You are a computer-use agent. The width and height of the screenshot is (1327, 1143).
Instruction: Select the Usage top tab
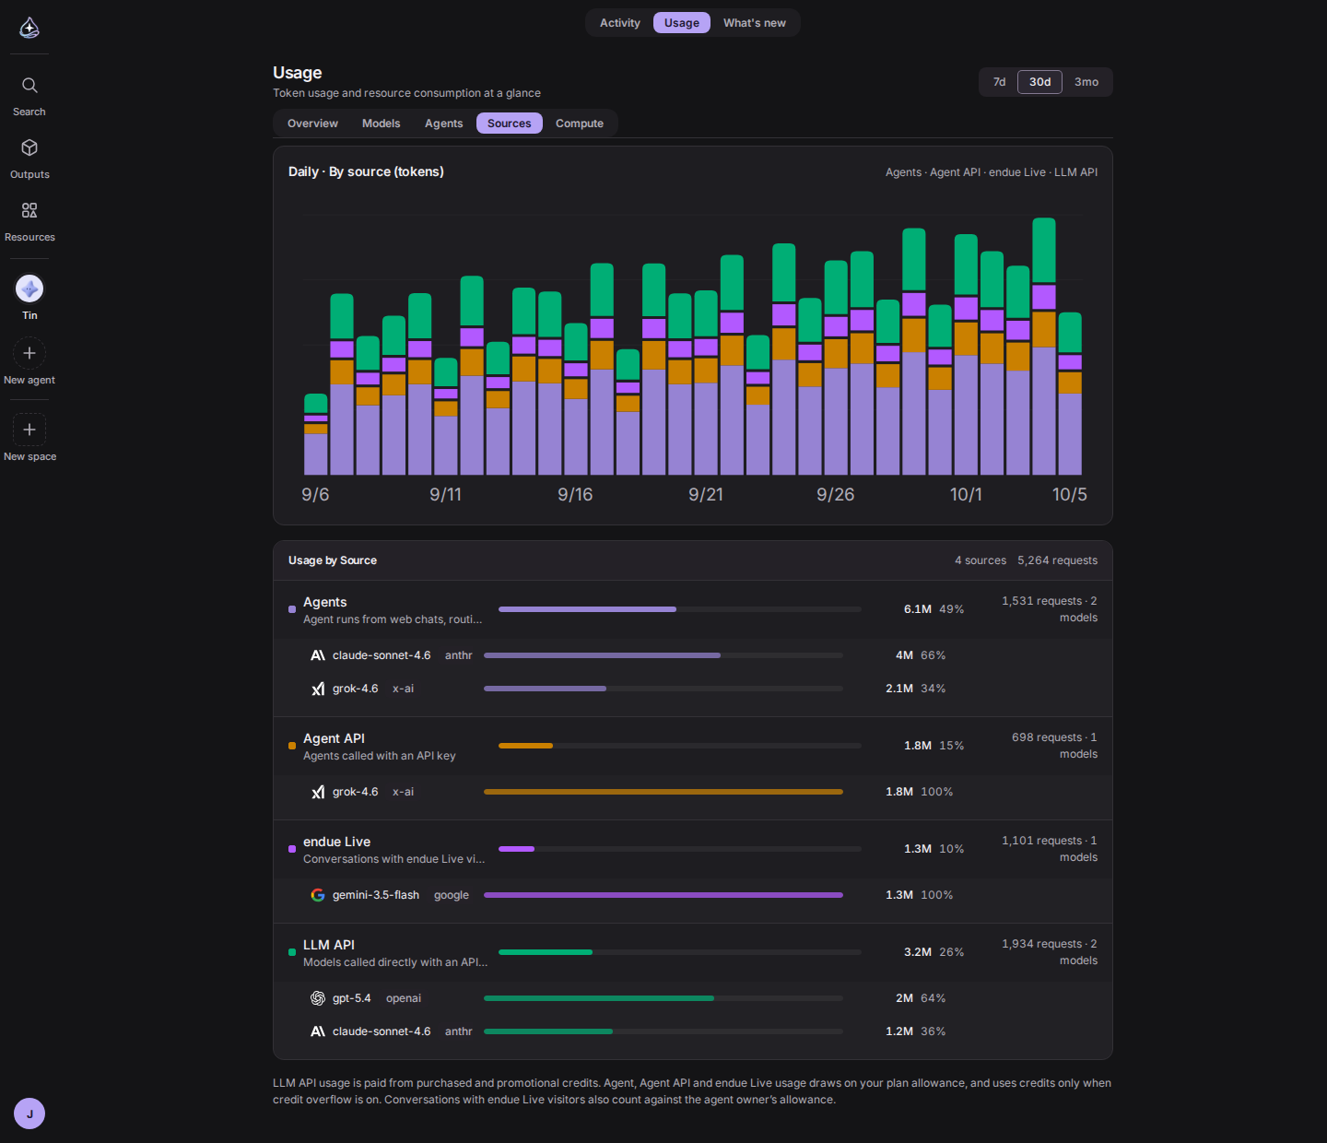682,23
